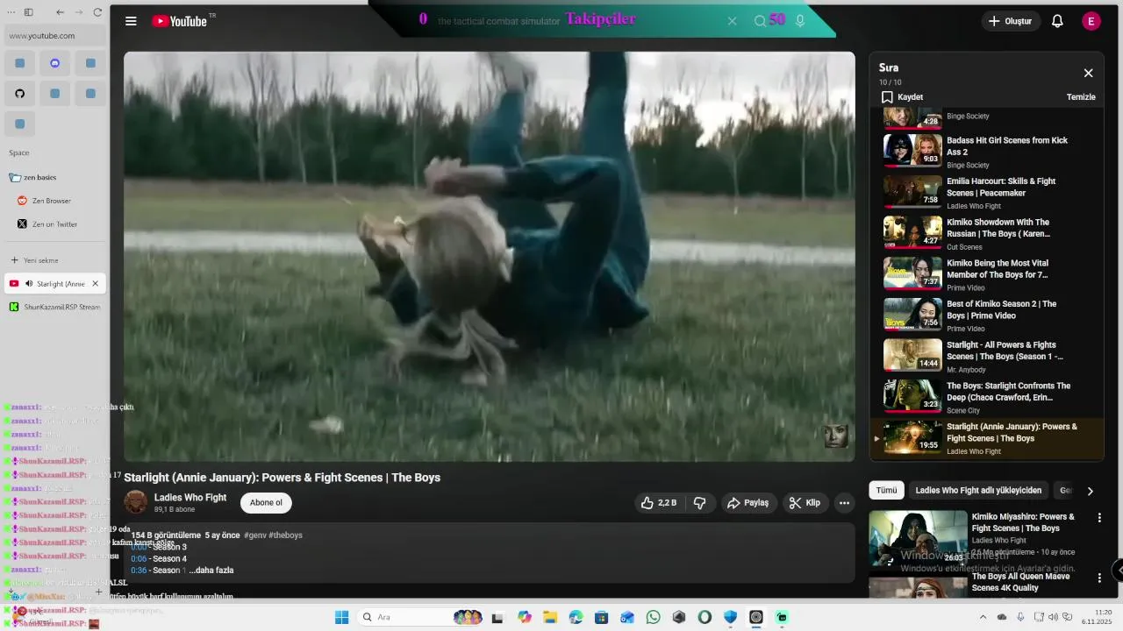This screenshot has width=1123, height=631.
Task: Select the Tümü filter chip
Action: [x=887, y=491]
